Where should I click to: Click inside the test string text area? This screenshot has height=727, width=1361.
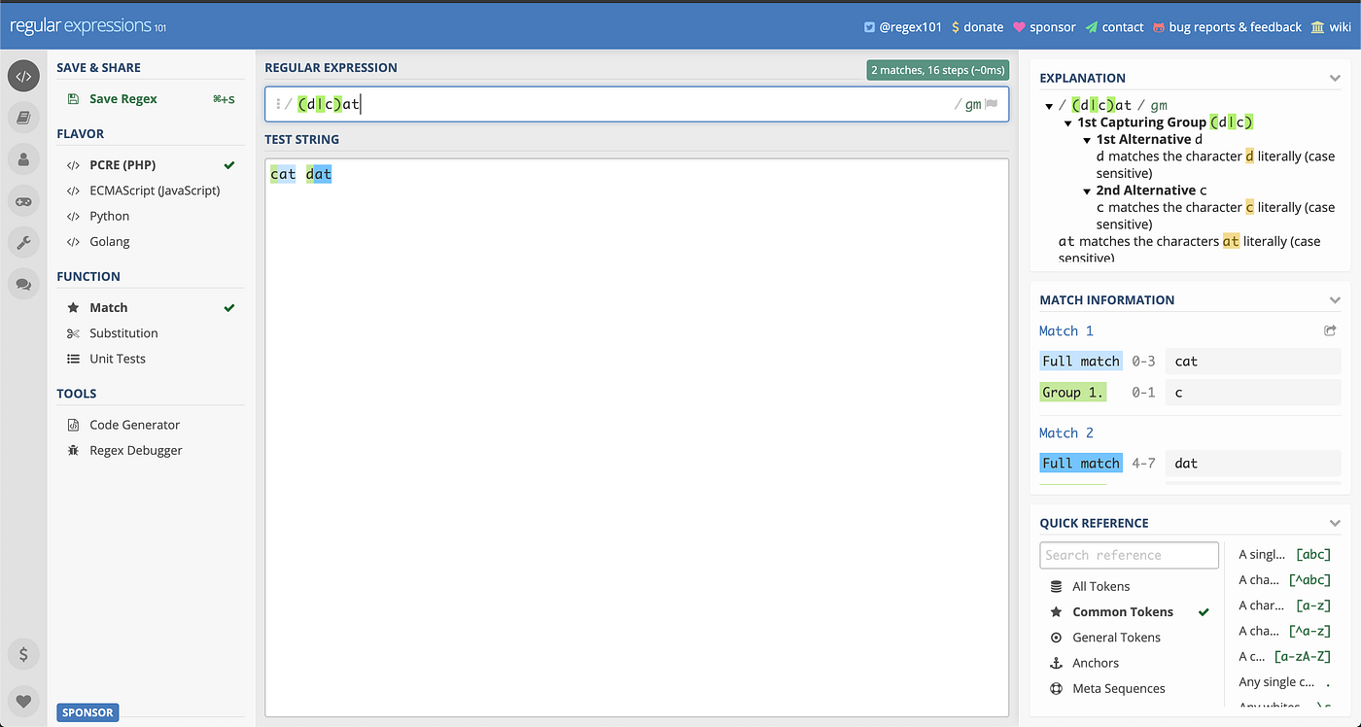coord(637,437)
